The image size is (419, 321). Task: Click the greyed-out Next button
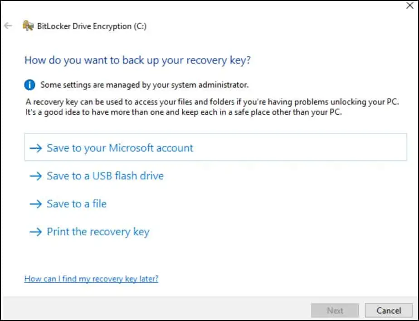335,311
